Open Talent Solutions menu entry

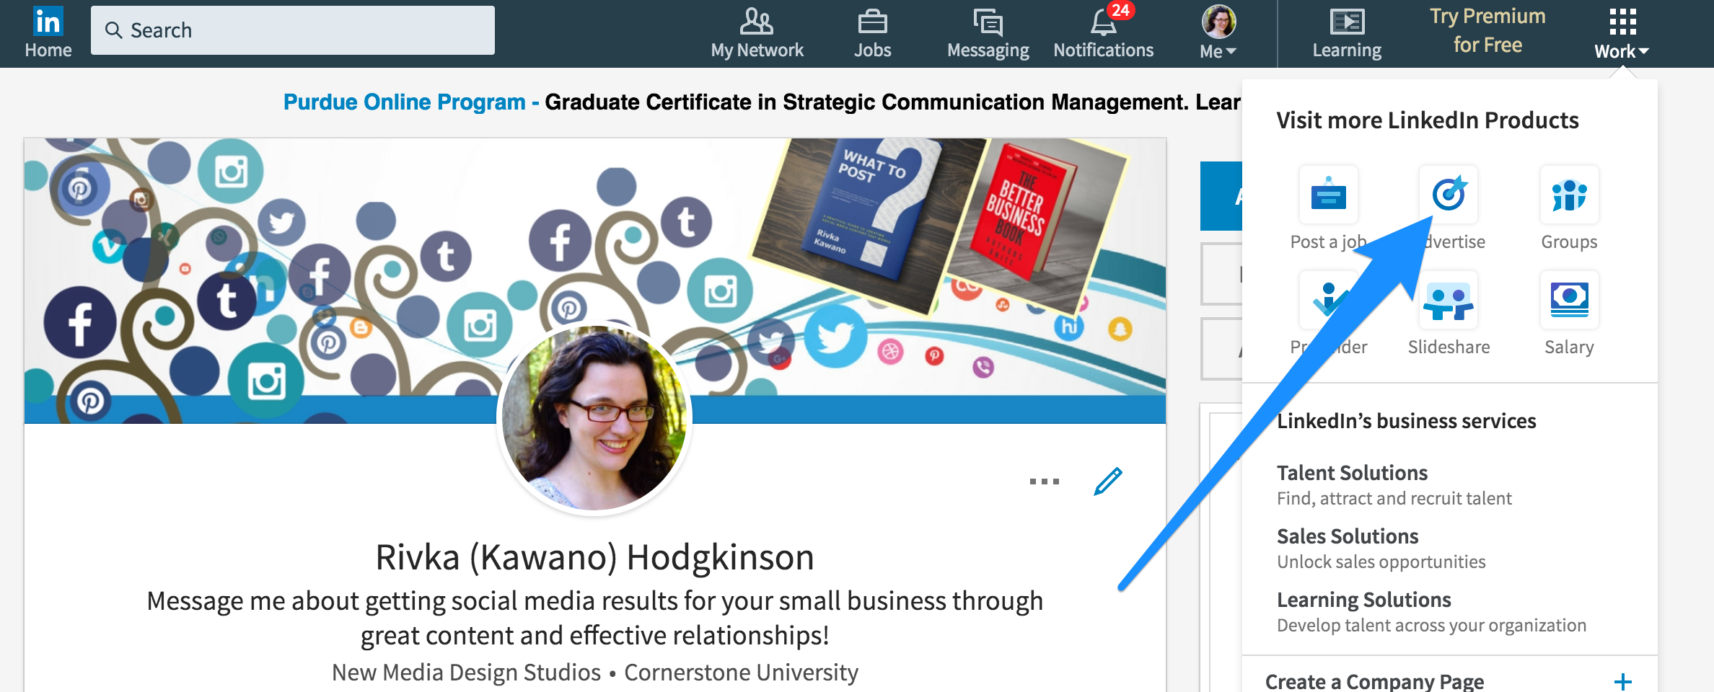pyautogui.click(x=1352, y=473)
